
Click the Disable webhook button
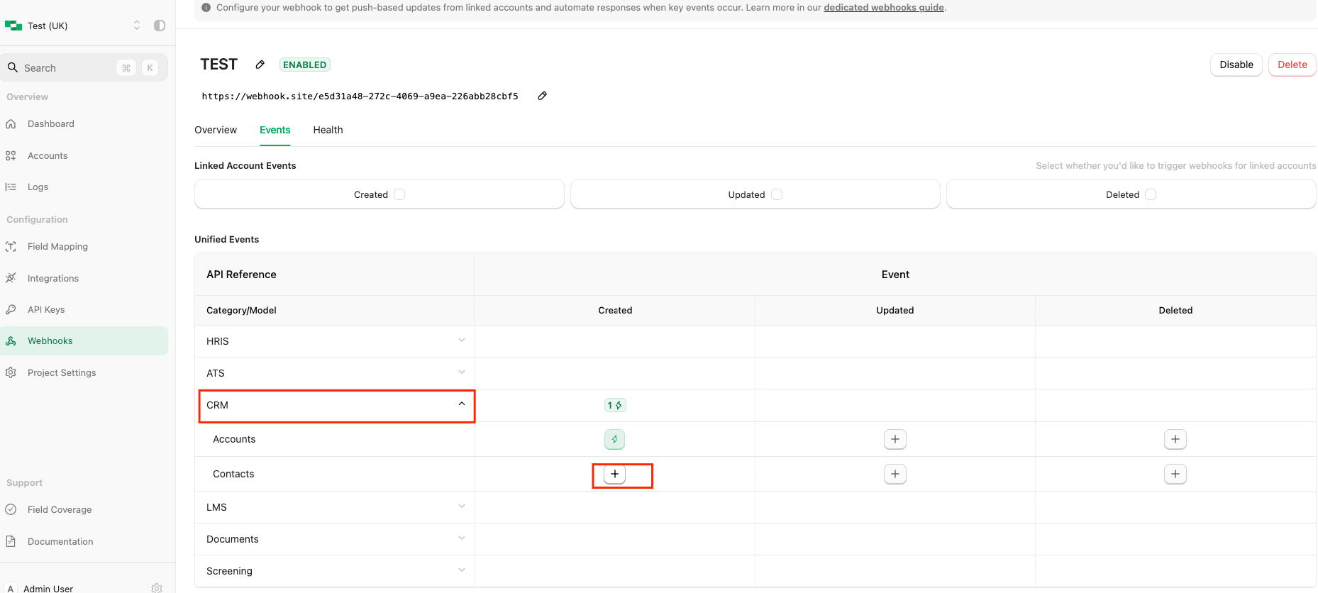pyautogui.click(x=1236, y=65)
